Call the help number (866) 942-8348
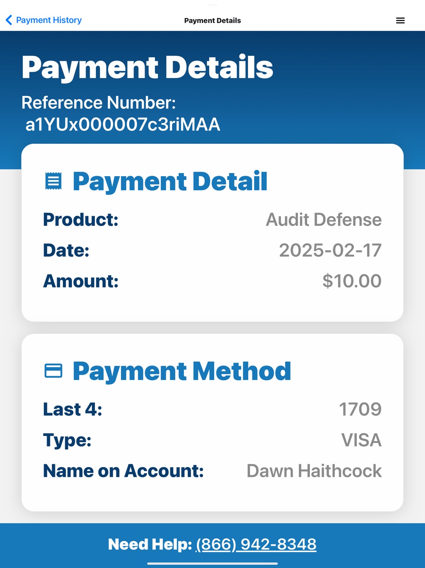This screenshot has height=568, width=425. 256,544
